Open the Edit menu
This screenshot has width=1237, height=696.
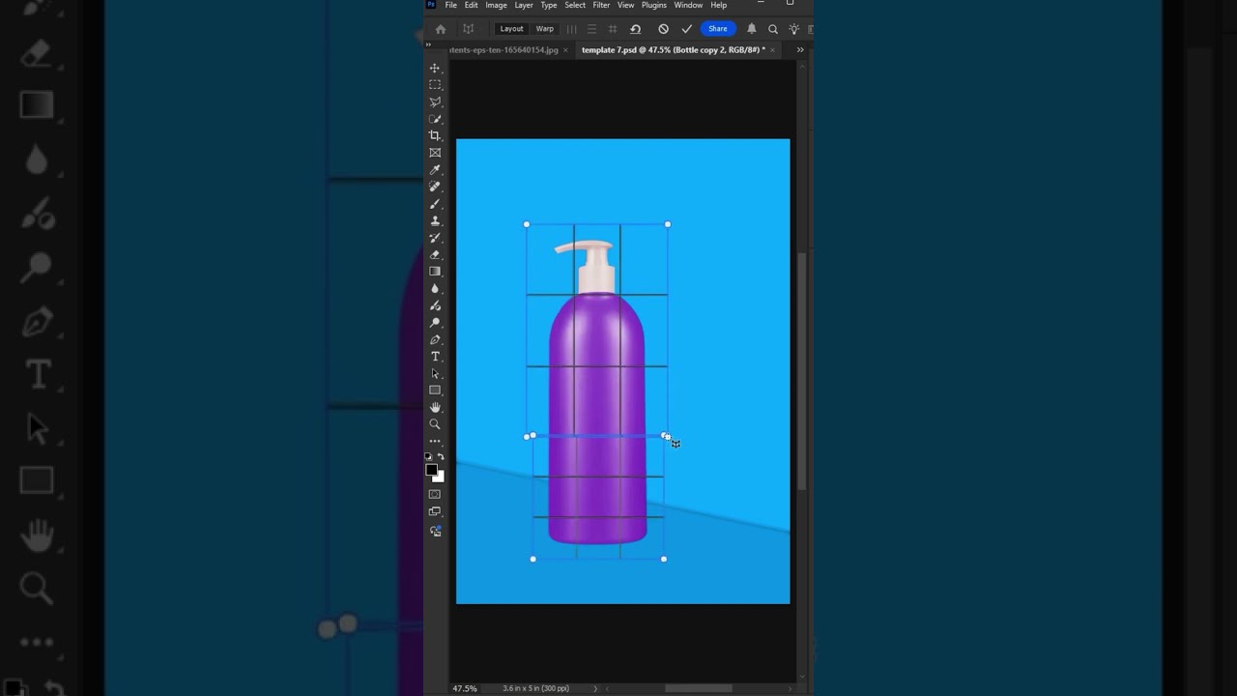click(471, 6)
